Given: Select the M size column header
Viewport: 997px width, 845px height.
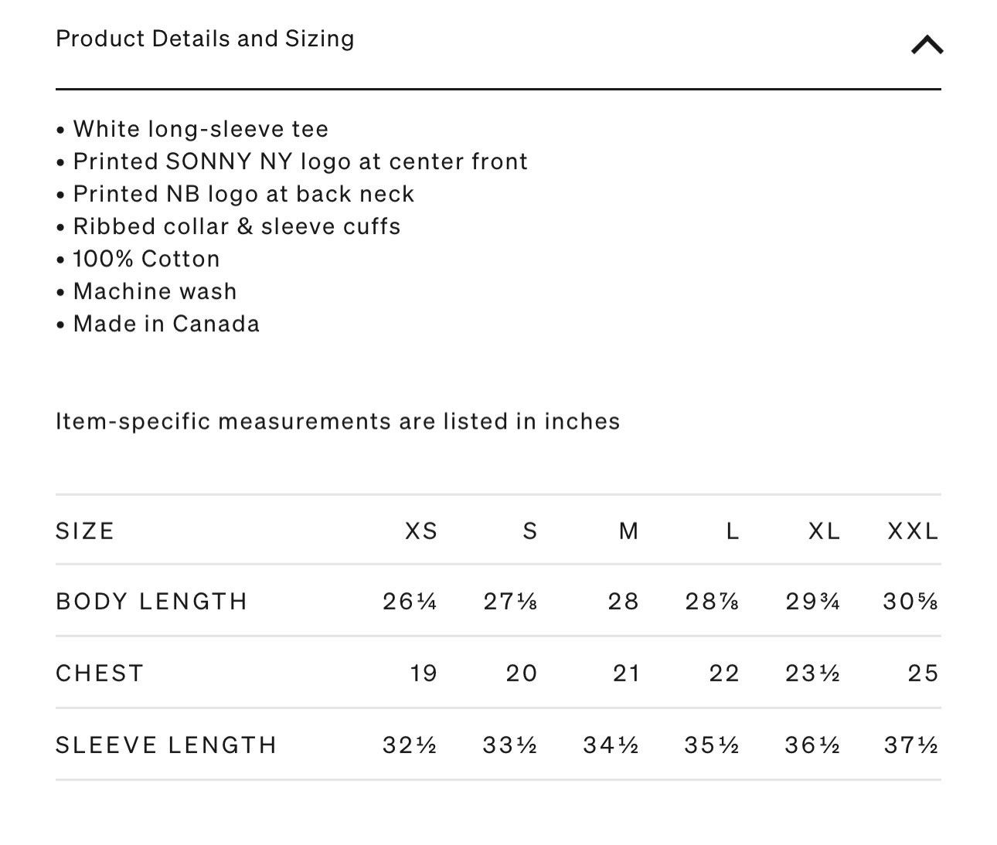Looking at the screenshot, I should (x=629, y=531).
